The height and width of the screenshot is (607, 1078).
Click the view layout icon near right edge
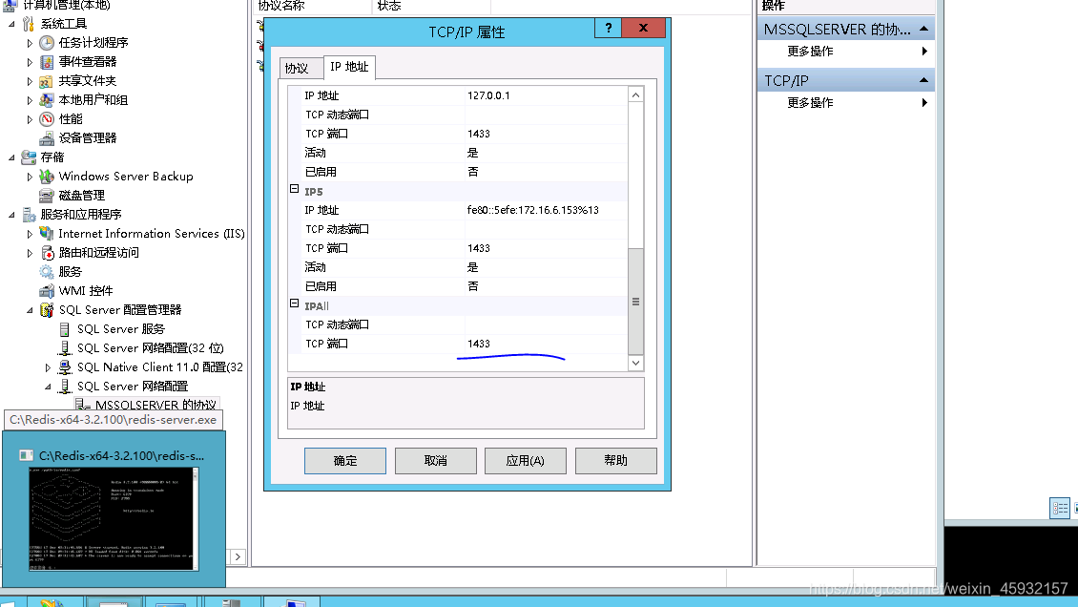1059,507
